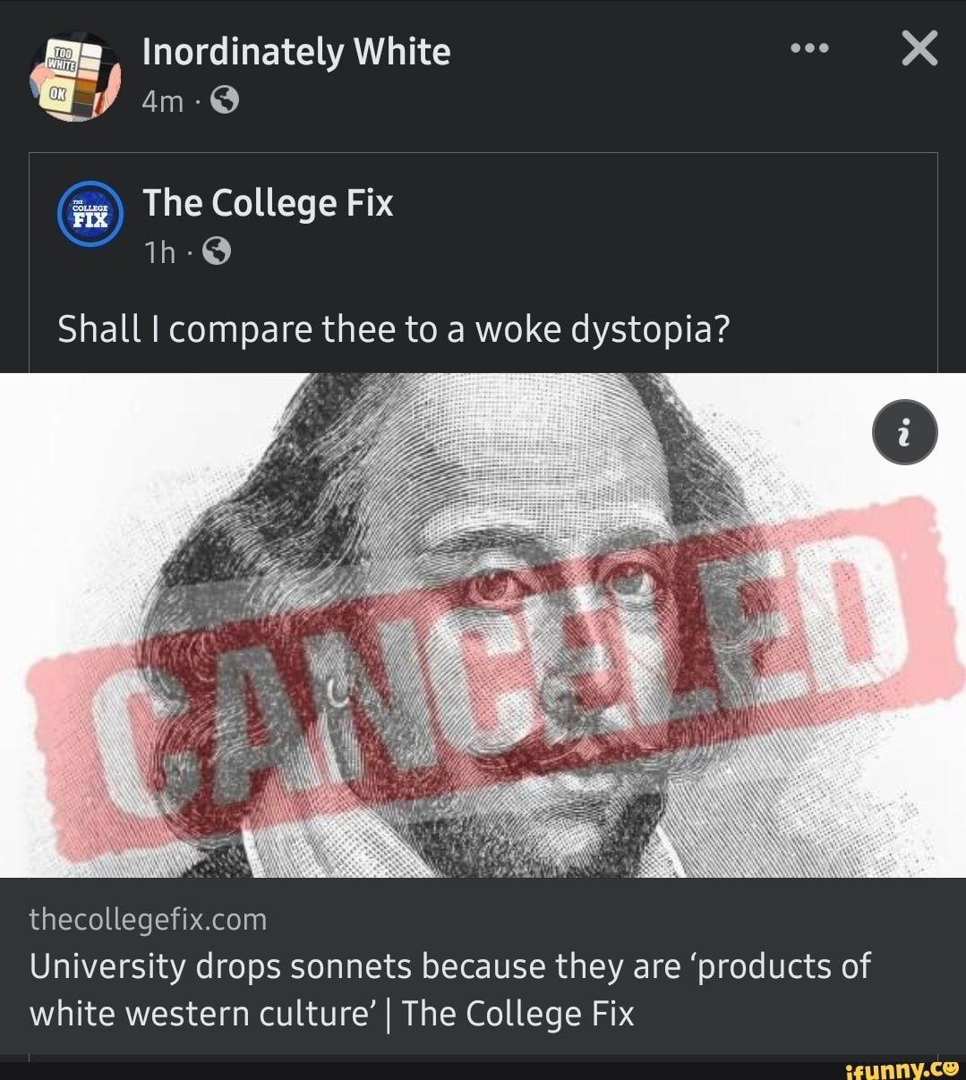The width and height of the screenshot is (966, 1080).
Task: Open the three-dot post options menu
Action: 809,49
